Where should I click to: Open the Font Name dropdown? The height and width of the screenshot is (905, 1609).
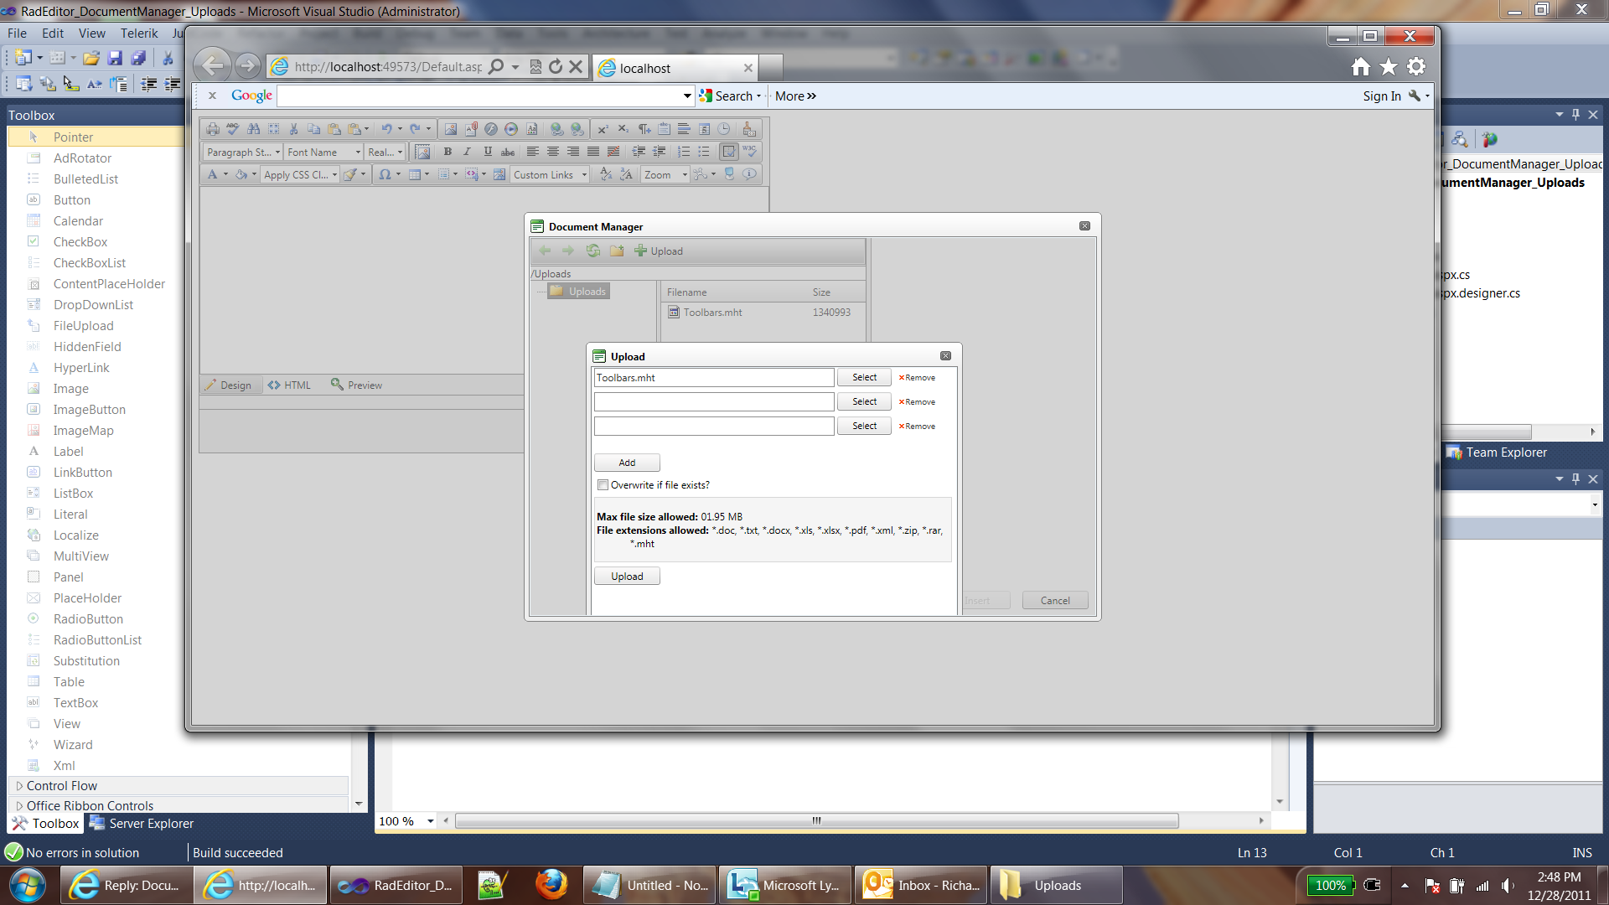tap(323, 152)
